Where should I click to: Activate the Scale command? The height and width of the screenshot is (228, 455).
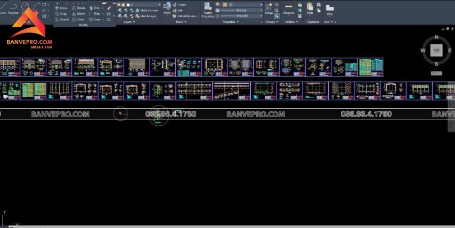coord(78,19)
